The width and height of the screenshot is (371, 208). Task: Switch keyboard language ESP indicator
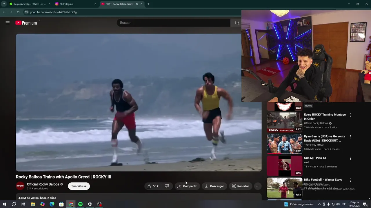point(343,204)
